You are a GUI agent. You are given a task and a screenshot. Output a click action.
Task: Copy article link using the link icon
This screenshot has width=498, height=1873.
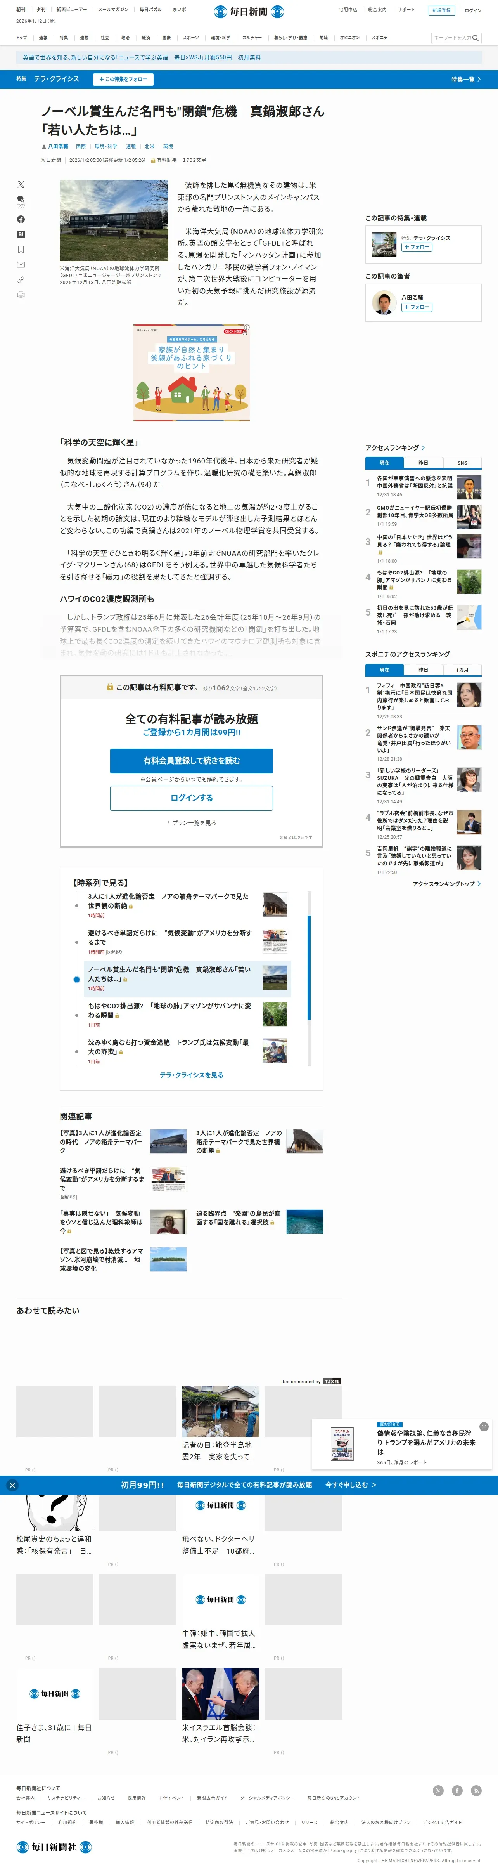click(20, 280)
